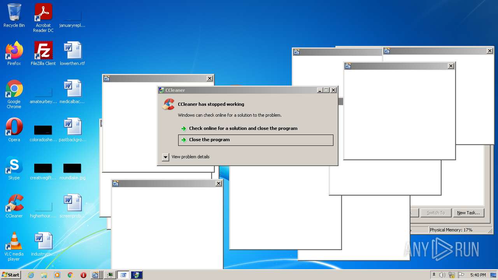
Task: Select the lowerthen.rtf document icon
Action: coord(72,54)
